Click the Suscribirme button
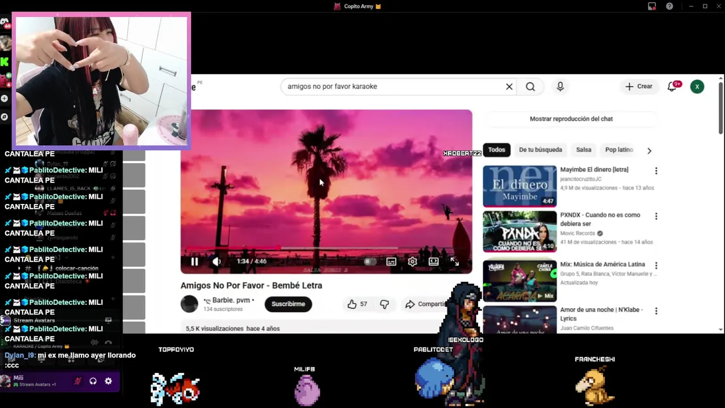Screen dimensions: 725x408 (x=288, y=304)
